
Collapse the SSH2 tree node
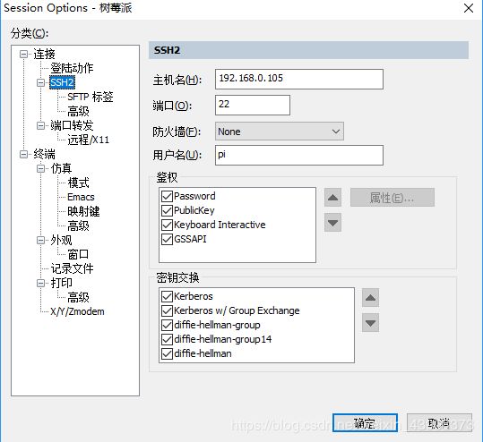(40, 82)
